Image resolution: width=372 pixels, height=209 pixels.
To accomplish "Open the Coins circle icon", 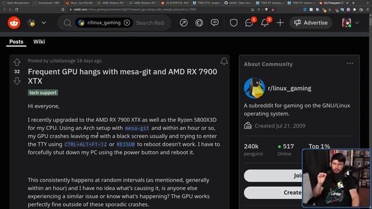I will (199, 23).
